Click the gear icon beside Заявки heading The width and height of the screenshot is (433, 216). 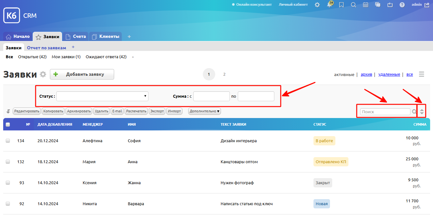point(43,74)
